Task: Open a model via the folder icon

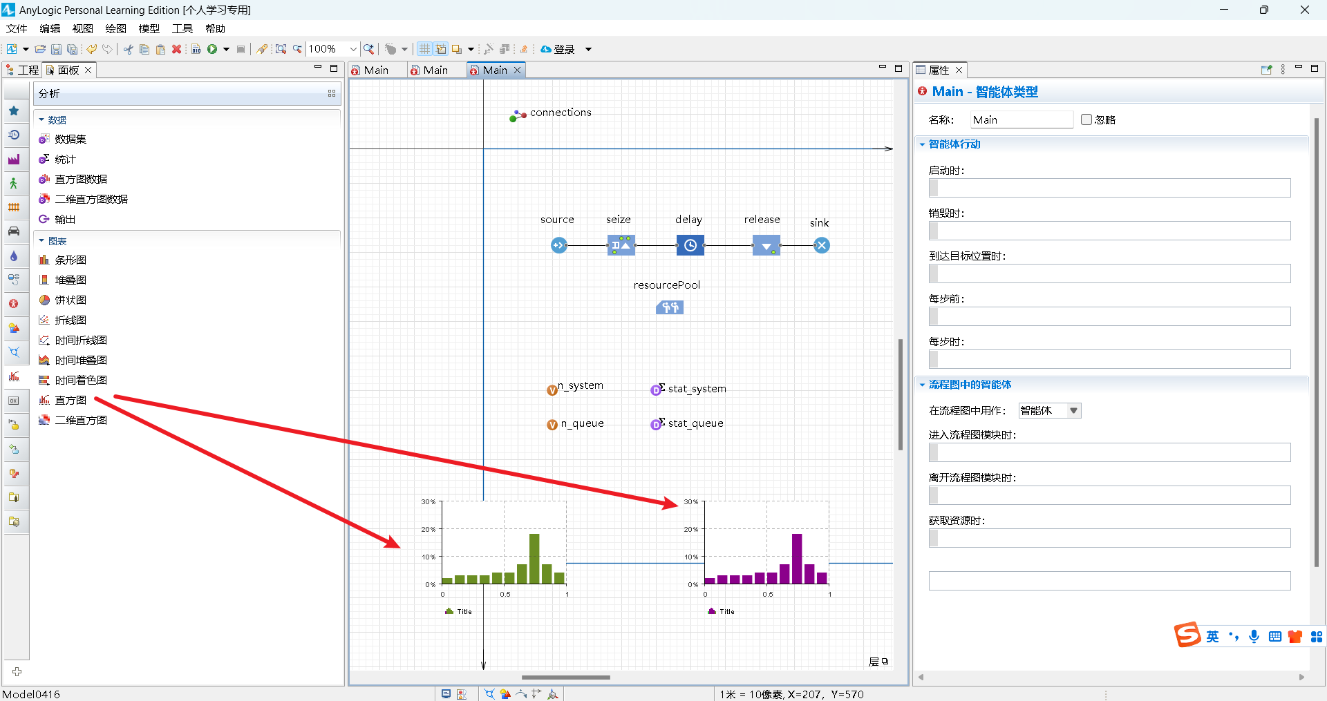Action: pyautogui.click(x=40, y=49)
